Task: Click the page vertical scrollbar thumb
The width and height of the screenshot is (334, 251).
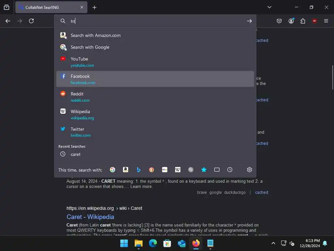Action: pyautogui.click(x=332, y=77)
